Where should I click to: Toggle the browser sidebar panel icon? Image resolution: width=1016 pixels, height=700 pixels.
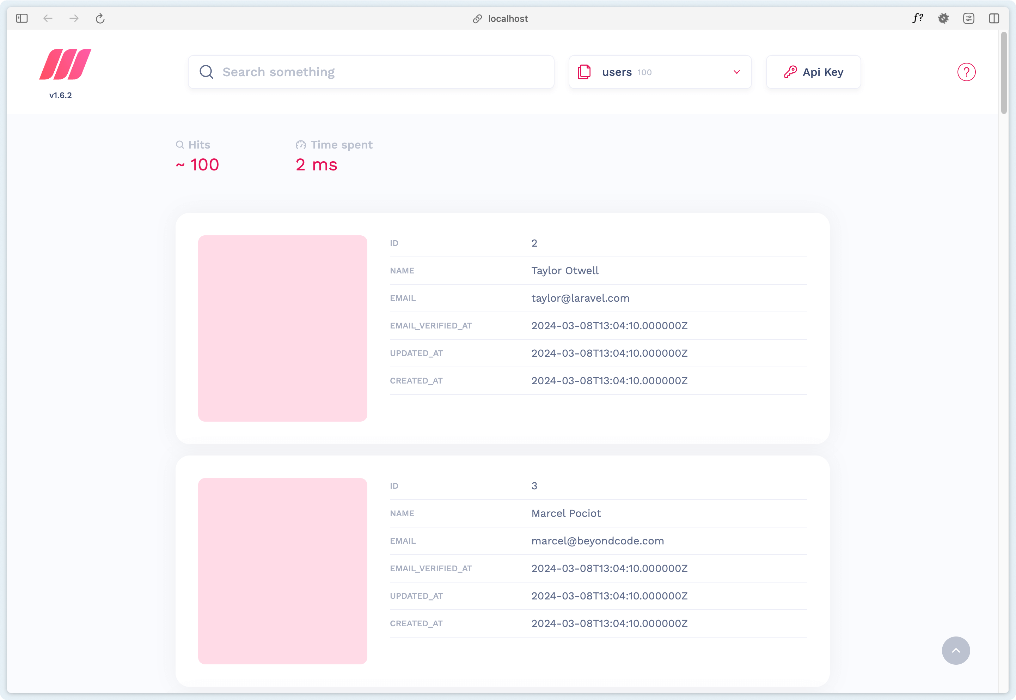point(22,18)
